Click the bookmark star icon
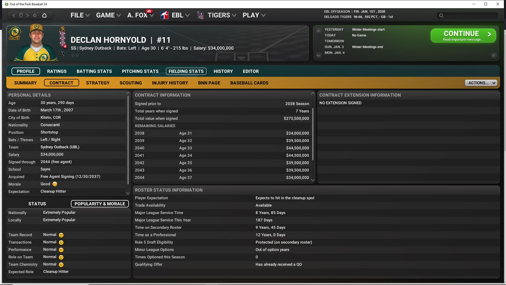This screenshot has width=506, height=285. (x=35, y=15)
